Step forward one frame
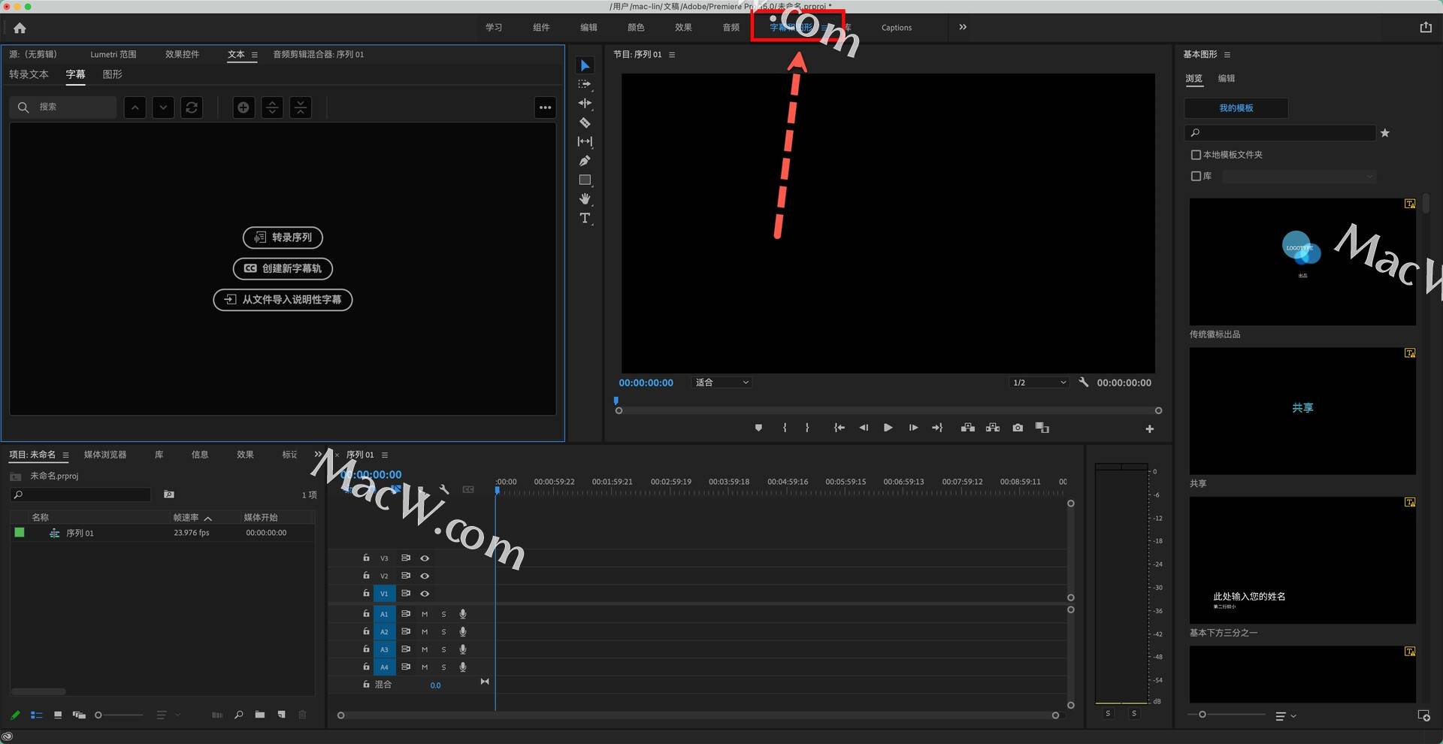The image size is (1443, 744). [x=913, y=428]
